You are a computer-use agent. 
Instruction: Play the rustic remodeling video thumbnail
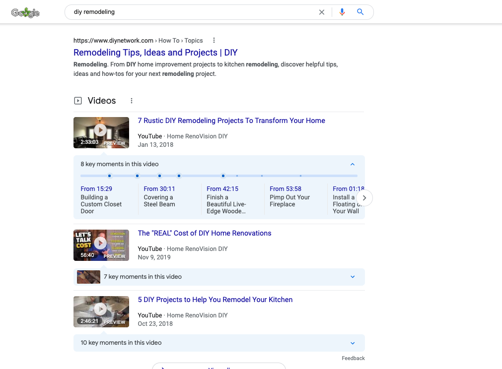[x=101, y=130]
